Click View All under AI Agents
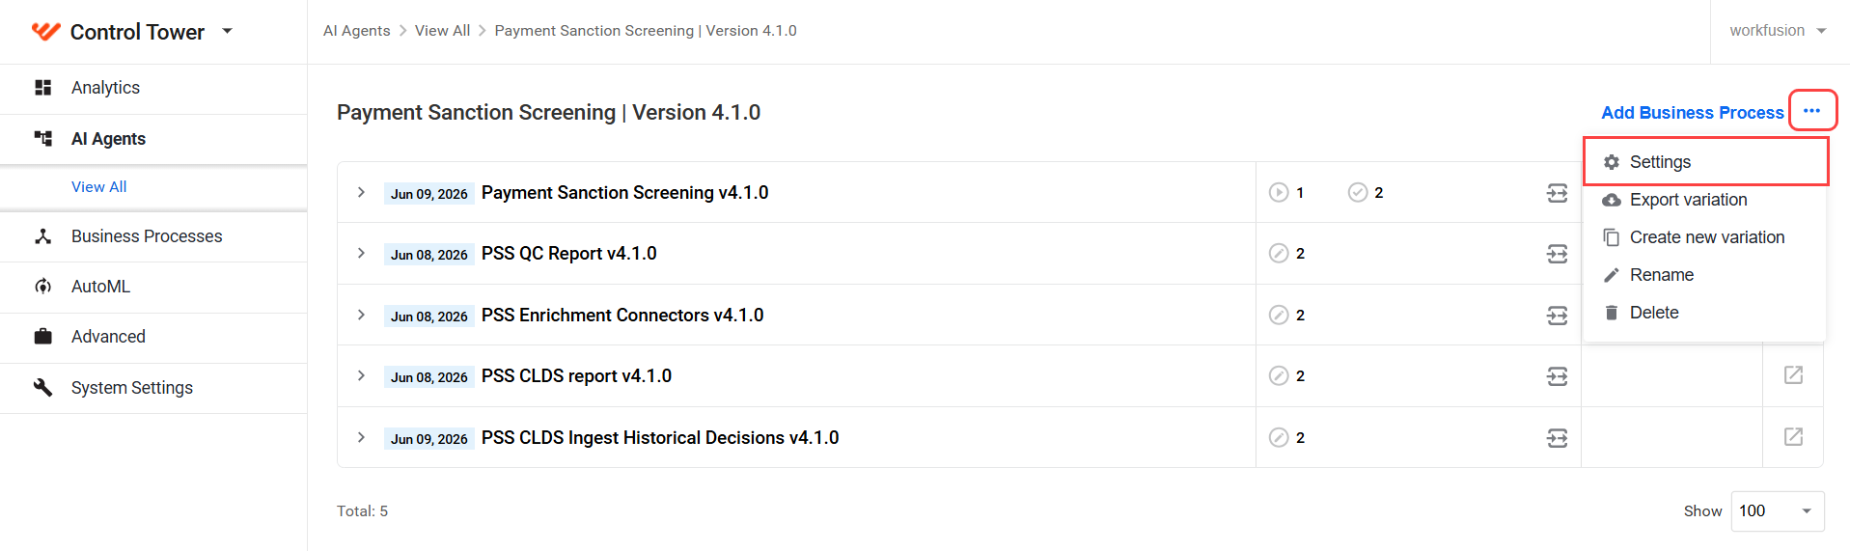The image size is (1850, 551). coord(98,187)
